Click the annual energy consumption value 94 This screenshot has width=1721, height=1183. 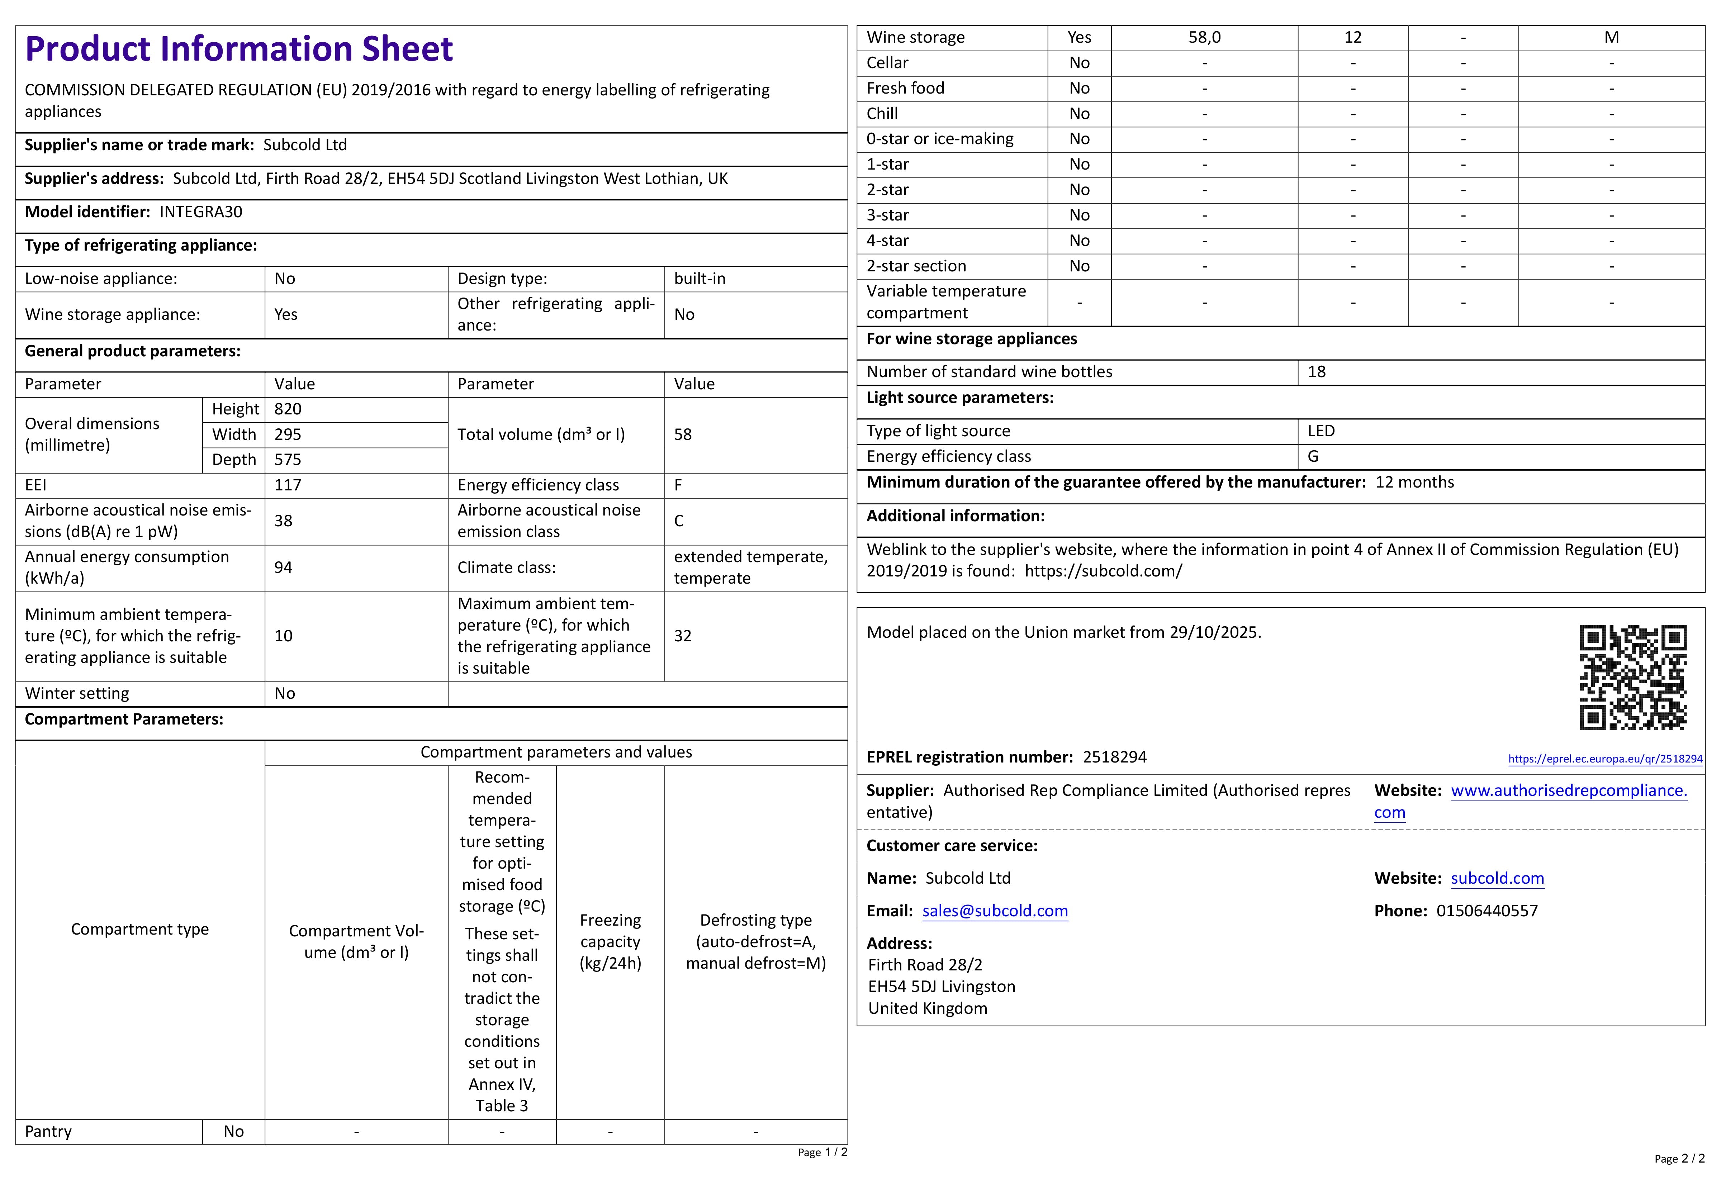pyautogui.click(x=283, y=568)
